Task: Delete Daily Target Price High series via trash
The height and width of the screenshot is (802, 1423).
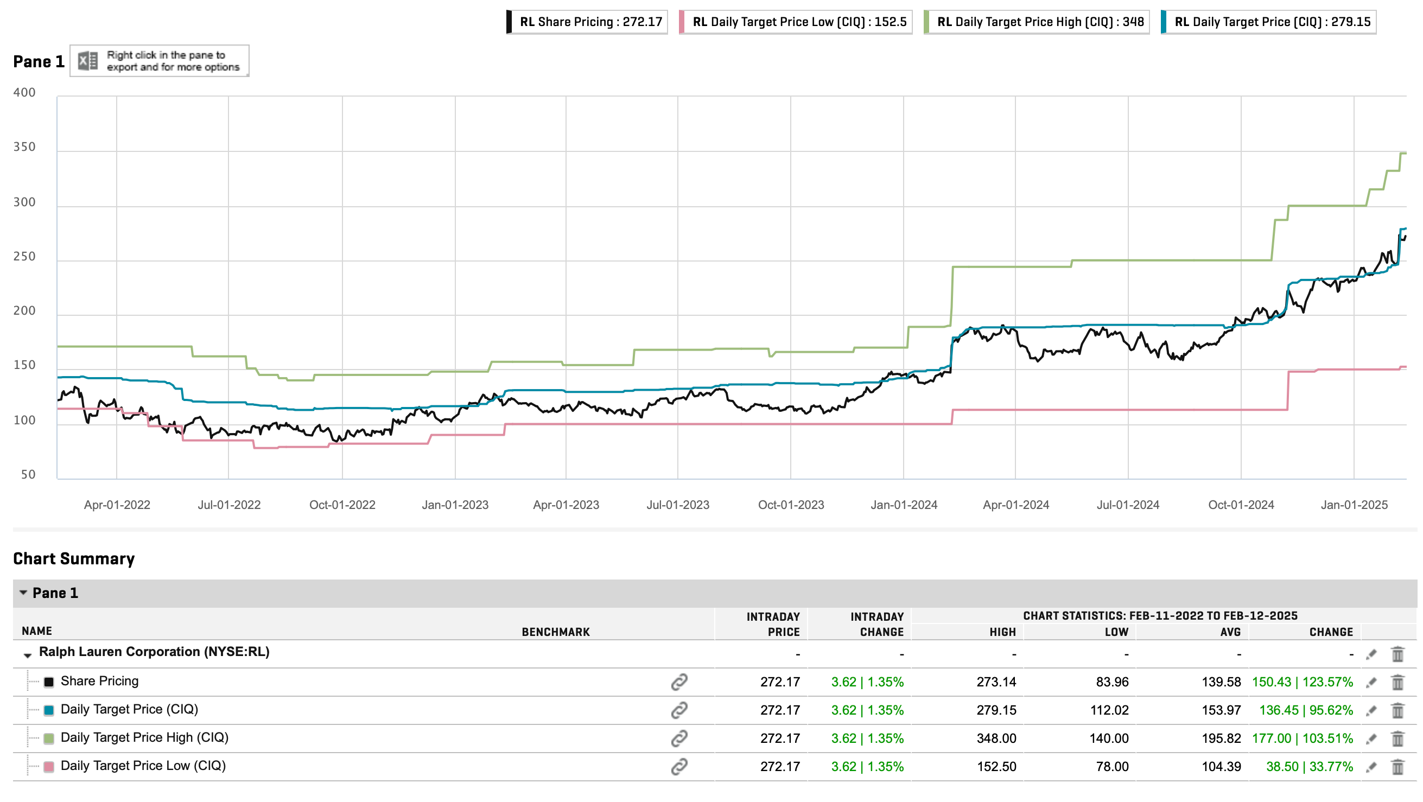Action: click(x=1397, y=739)
